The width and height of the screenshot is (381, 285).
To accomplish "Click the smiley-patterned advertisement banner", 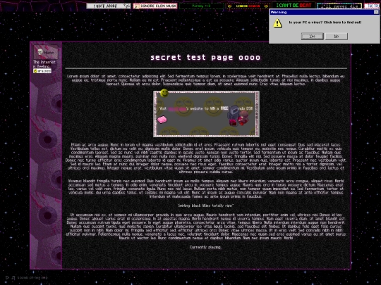I will point(206,114).
